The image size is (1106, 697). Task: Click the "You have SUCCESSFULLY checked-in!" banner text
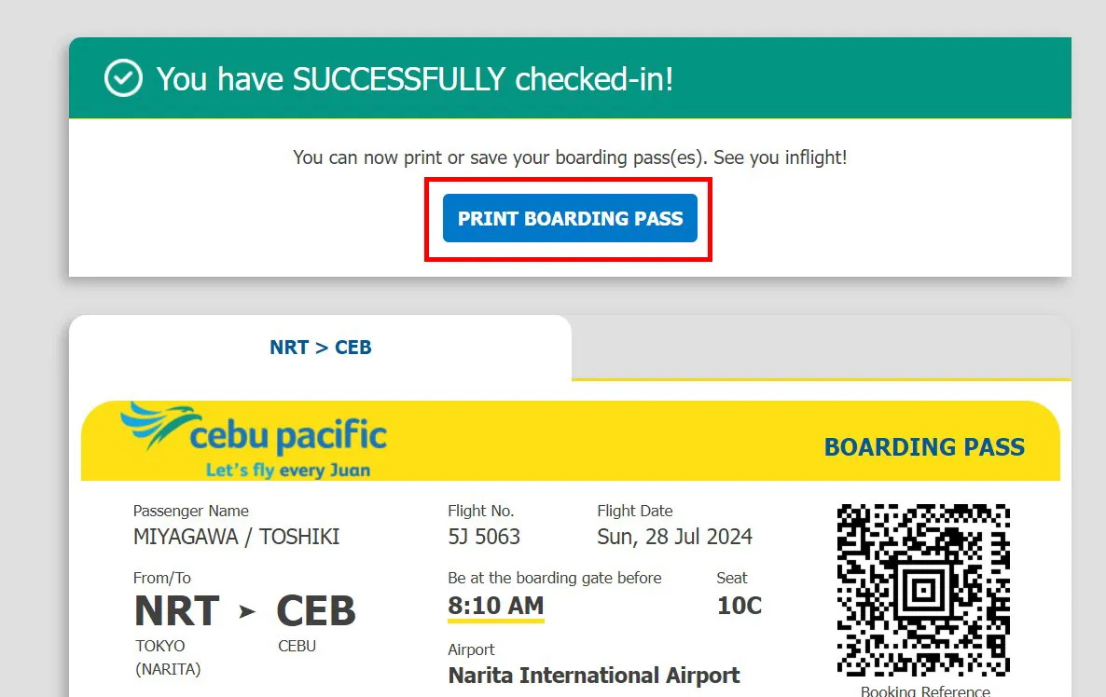[415, 79]
